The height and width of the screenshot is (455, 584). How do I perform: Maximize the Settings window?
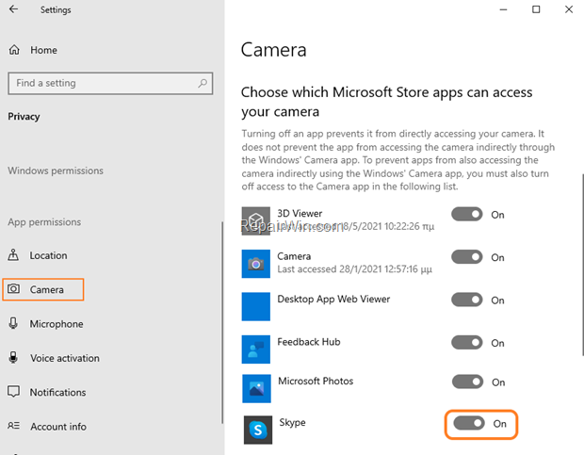(x=536, y=9)
